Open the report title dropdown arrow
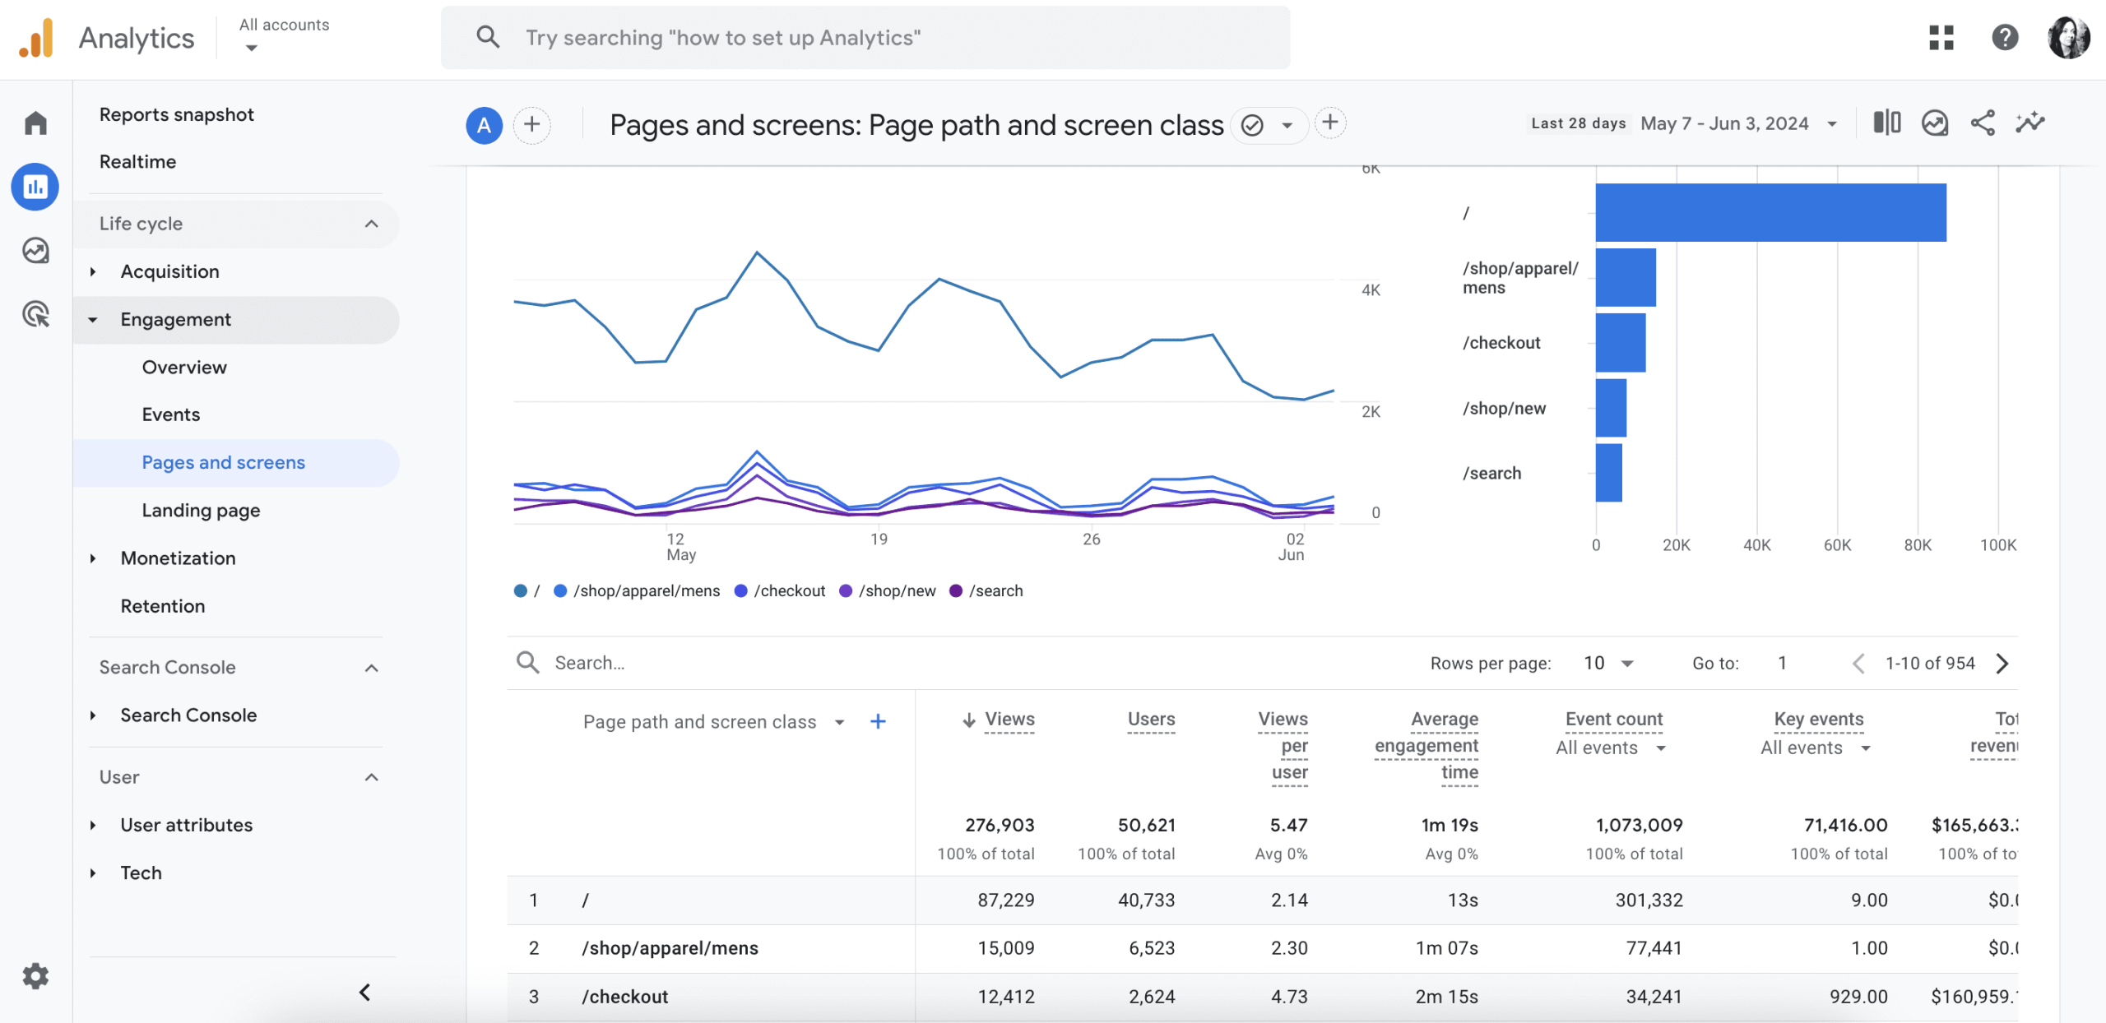2106x1023 pixels. [1287, 126]
